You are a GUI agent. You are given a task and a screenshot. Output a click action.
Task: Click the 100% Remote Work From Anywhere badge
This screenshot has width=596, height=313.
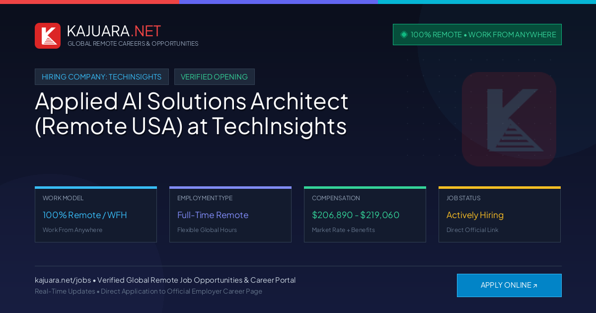click(x=477, y=35)
